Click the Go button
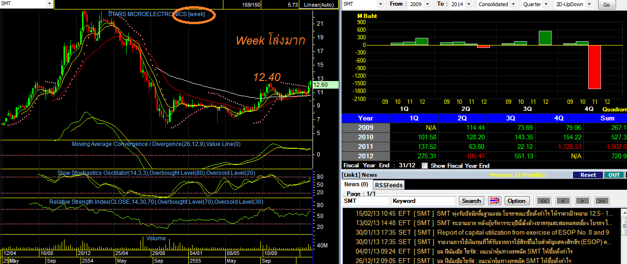Viewport: 627px width, 264px height. (606, 5)
